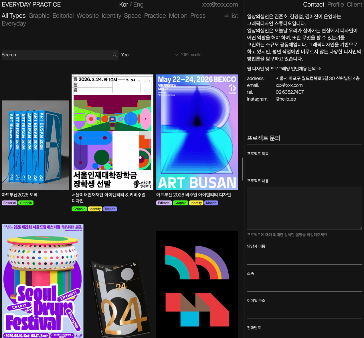Click the 담당자 이름 input field
Viewport: 364px width, 338px height.
pos(304,257)
